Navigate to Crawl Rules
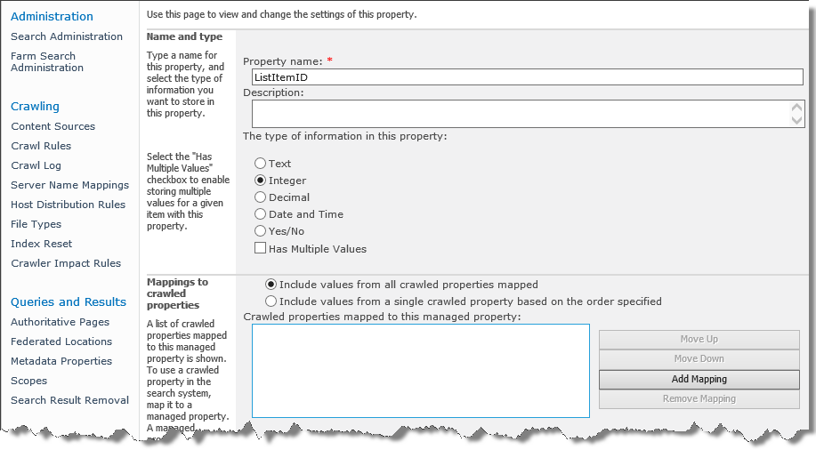The image size is (816, 450). pyautogui.click(x=41, y=146)
